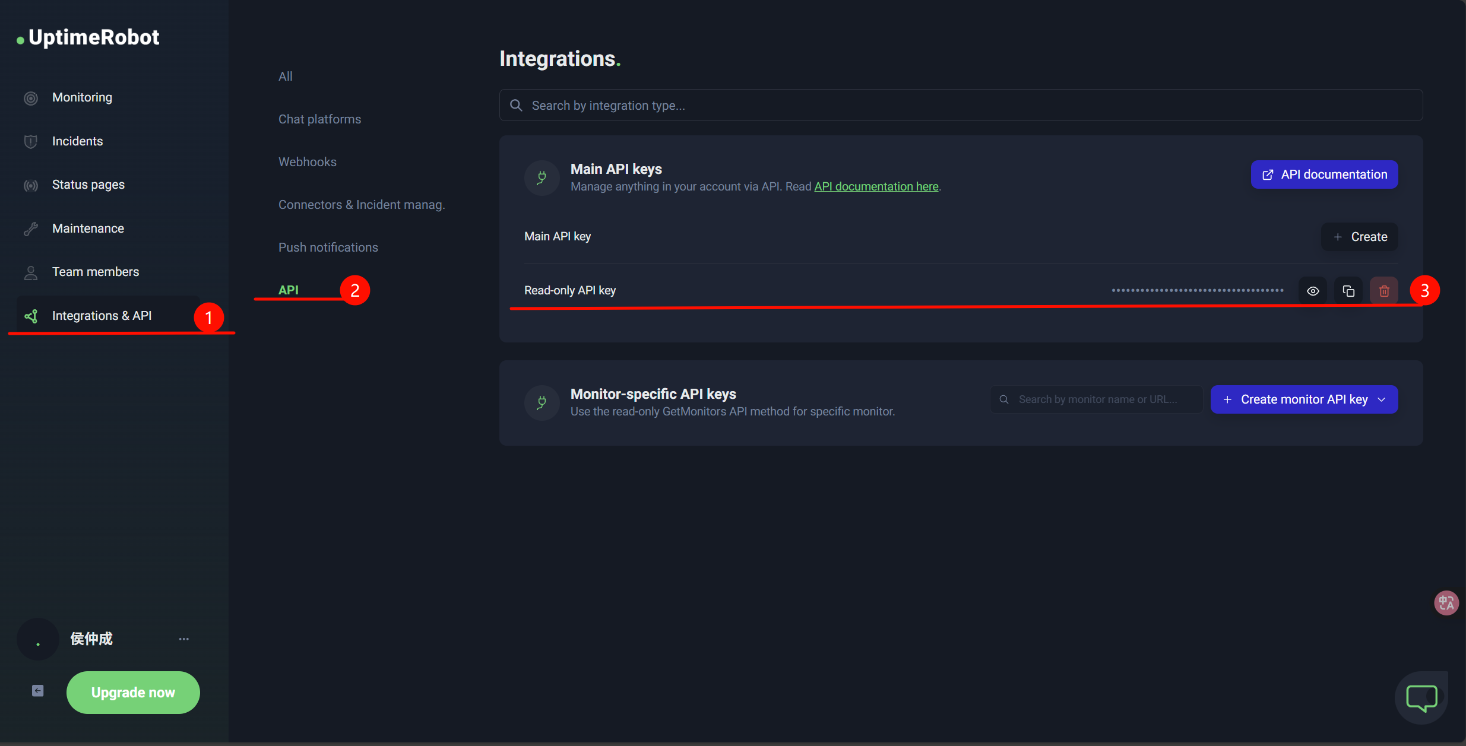Click the Read-only API key label
This screenshot has width=1466, height=746.
569,290
